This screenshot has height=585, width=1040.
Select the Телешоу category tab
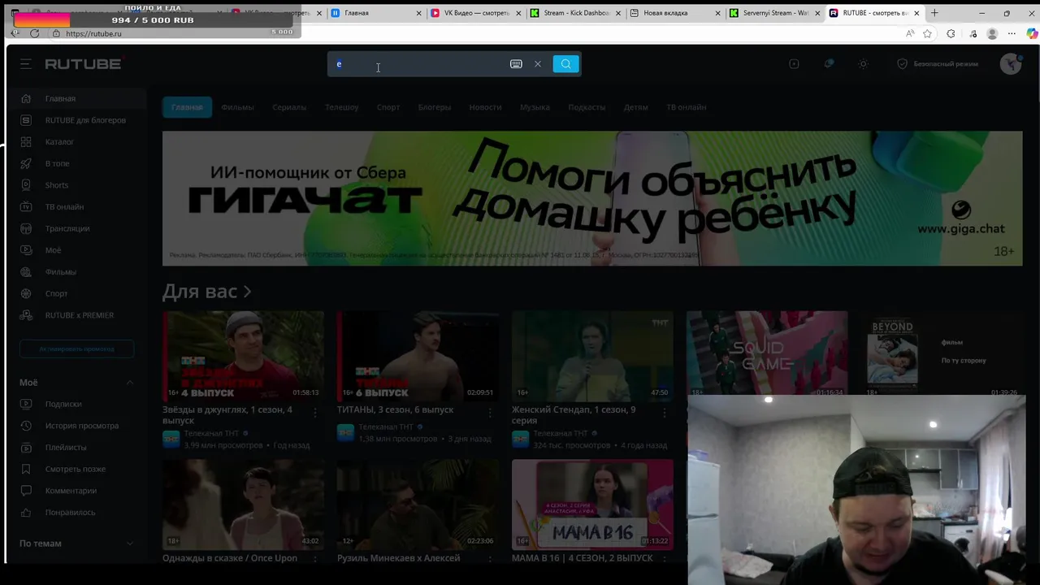click(342, 107)
